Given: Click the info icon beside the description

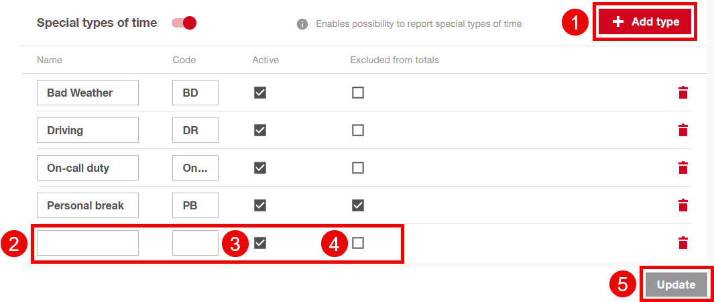Looking at the screenshot, I should coord(302,23).
